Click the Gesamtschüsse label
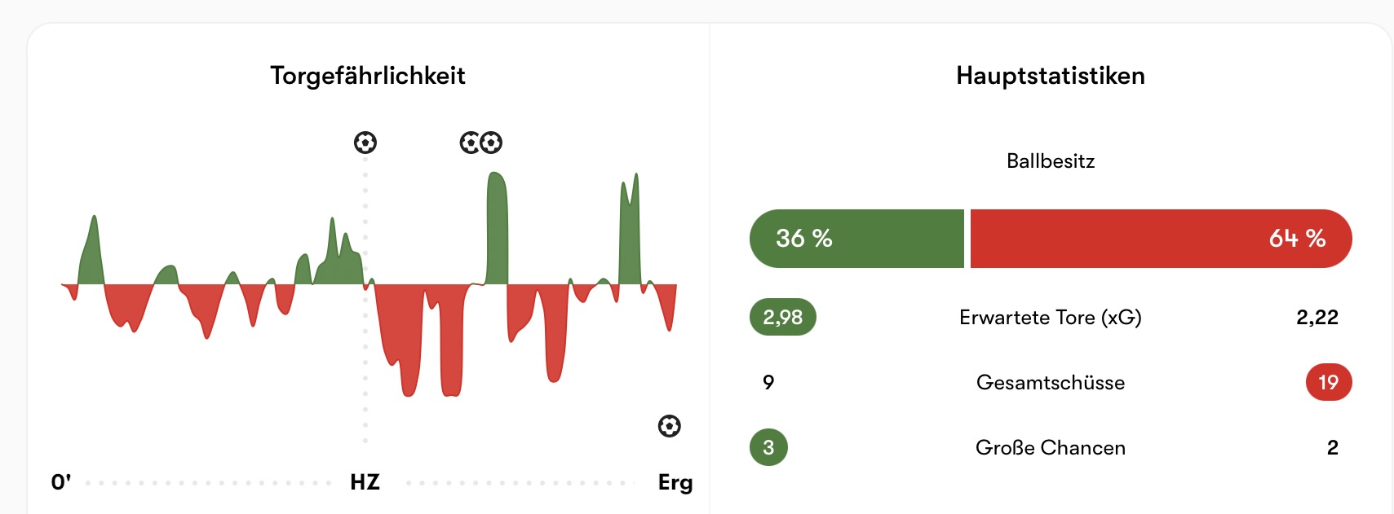 click(x=1051, y=382)
